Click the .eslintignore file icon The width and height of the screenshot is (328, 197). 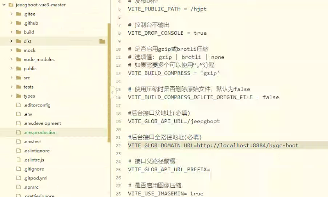coord(19,151)
